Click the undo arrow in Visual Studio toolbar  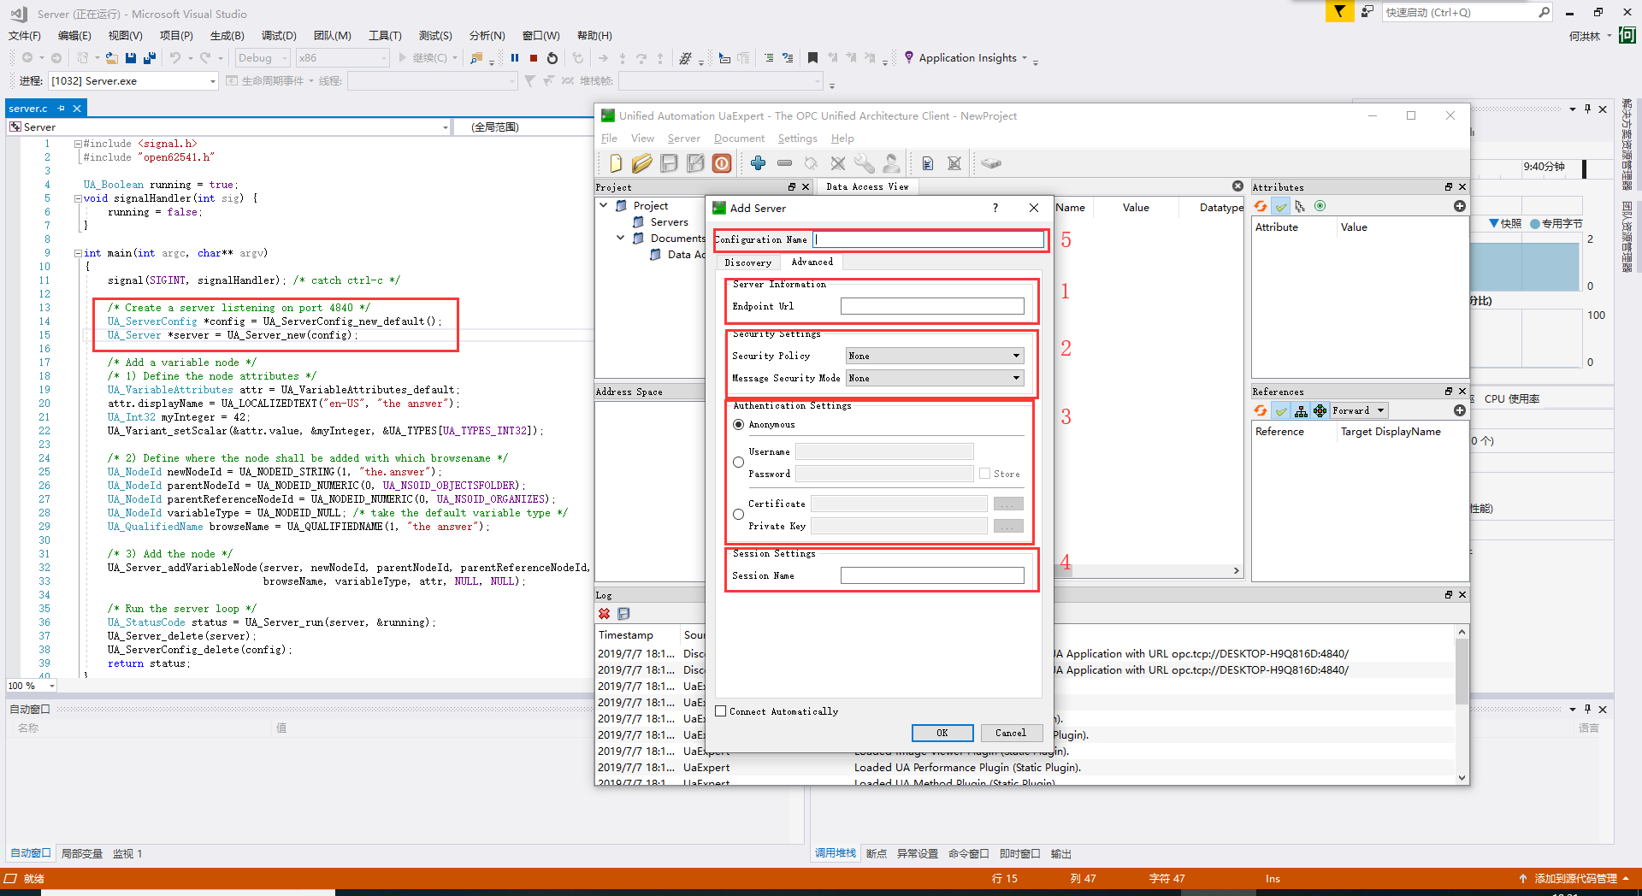click(x=175, y=58)
